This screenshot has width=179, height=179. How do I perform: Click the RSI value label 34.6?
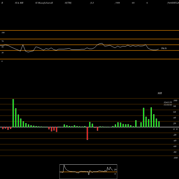pyautogui.click(x=164, y=48)
